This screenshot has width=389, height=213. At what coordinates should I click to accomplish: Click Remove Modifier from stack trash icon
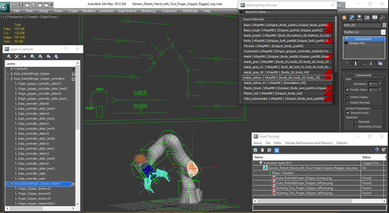coord(371,63)
